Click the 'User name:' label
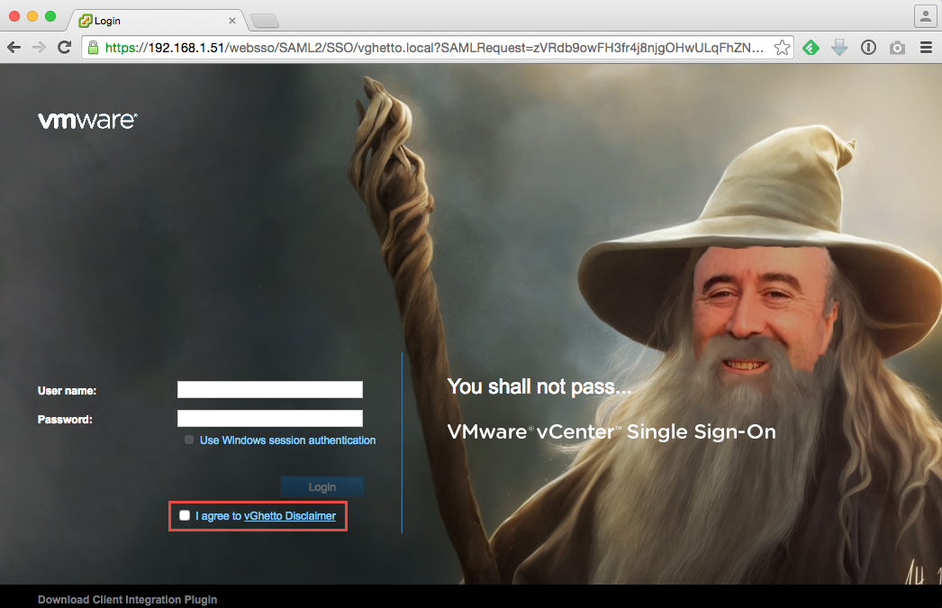The width and height of the screenshot is (942, 608). (x=67, y=391)
